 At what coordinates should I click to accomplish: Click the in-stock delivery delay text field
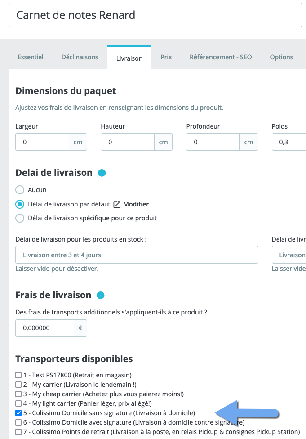tap(137, 255)
